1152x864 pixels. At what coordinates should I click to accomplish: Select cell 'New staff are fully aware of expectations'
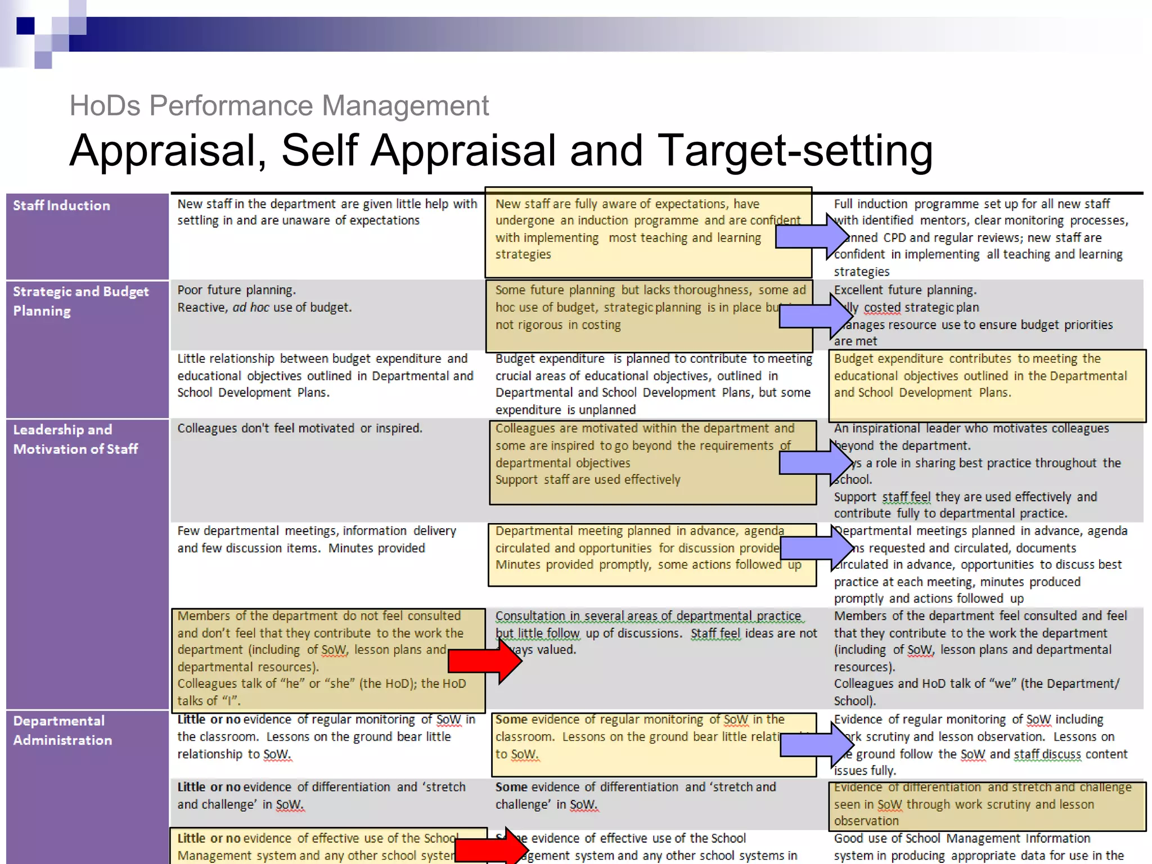[648, 232]
